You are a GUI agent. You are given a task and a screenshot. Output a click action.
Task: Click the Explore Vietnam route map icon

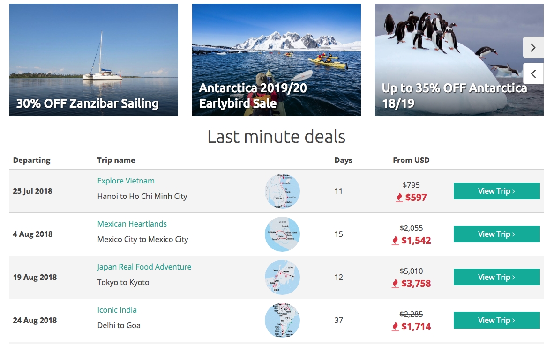282,191
